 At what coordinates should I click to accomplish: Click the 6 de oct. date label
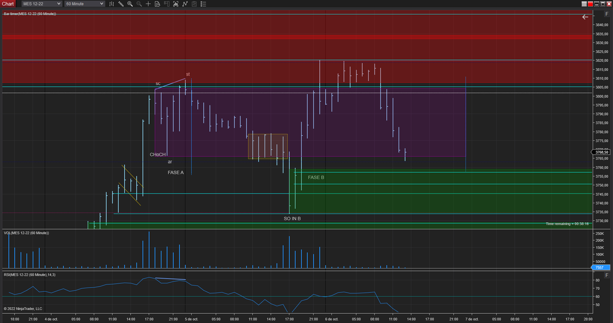coord(332,319)
